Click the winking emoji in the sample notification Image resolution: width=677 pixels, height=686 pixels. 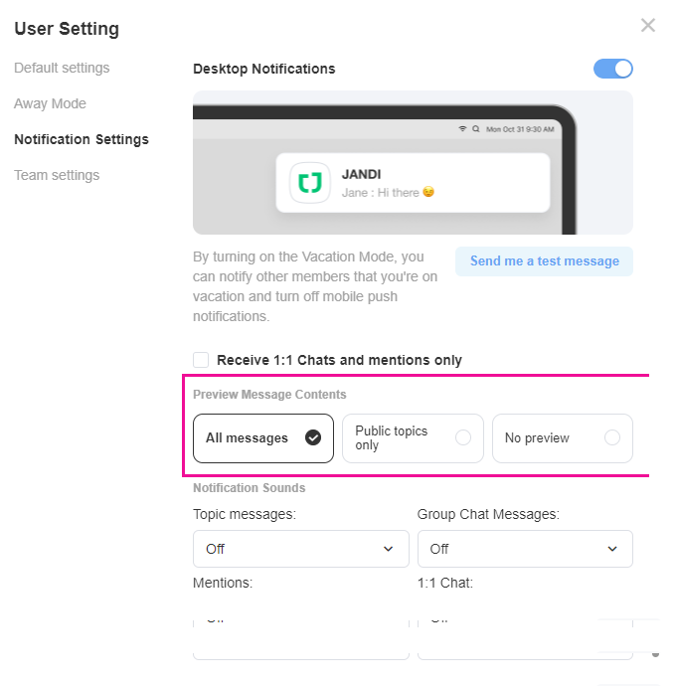click(x=428, y=192)
